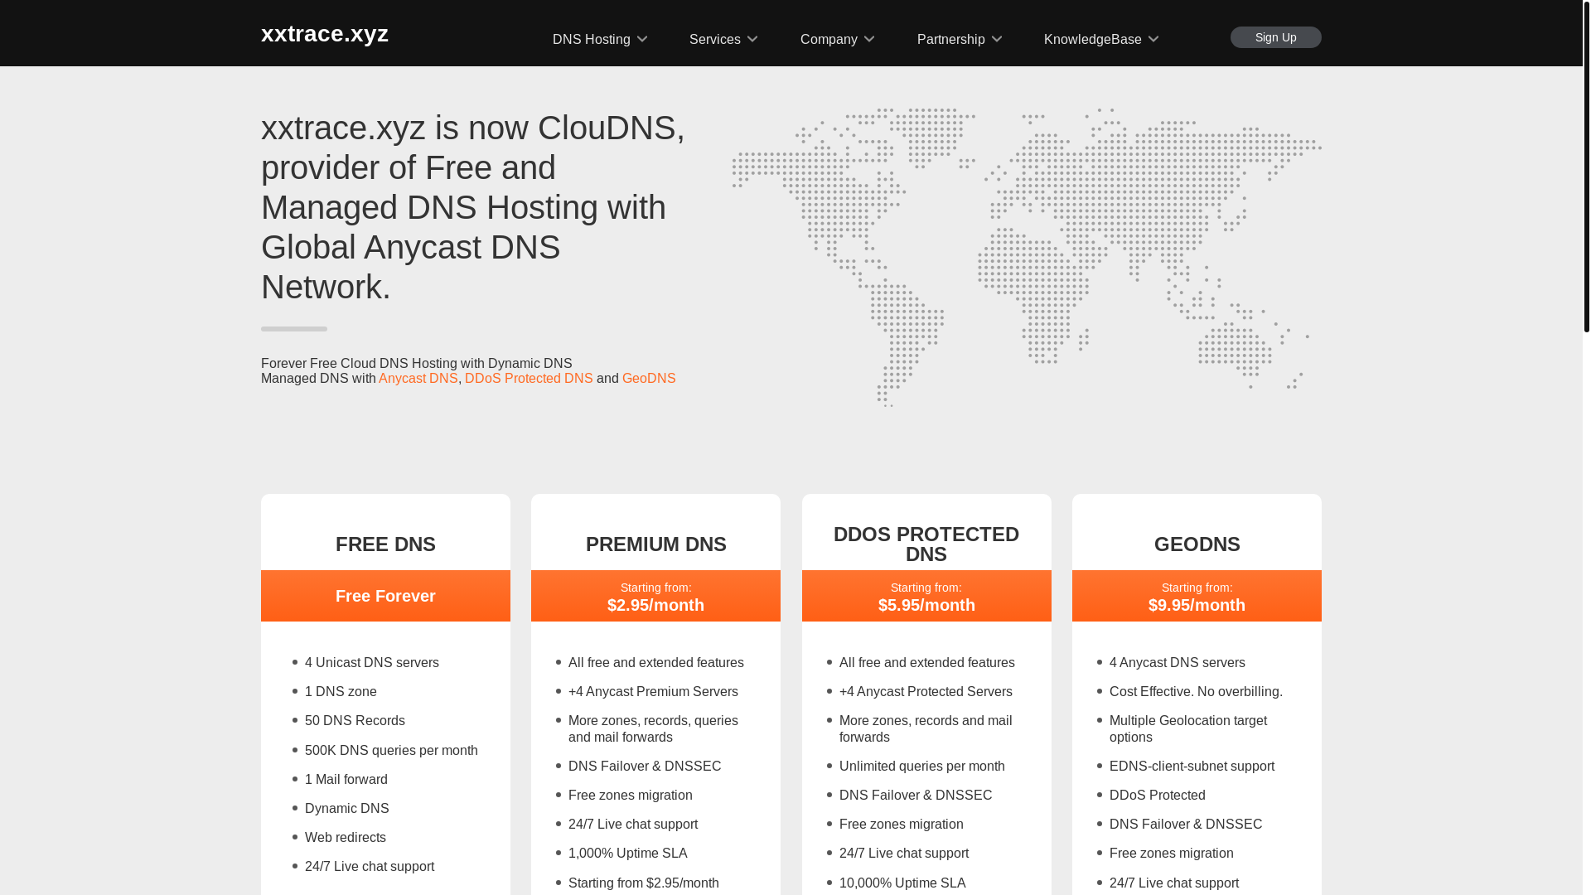Screen dimensions: 1591x895
Task: Click the $9.95/month price banner
Action: point(1197,596)
